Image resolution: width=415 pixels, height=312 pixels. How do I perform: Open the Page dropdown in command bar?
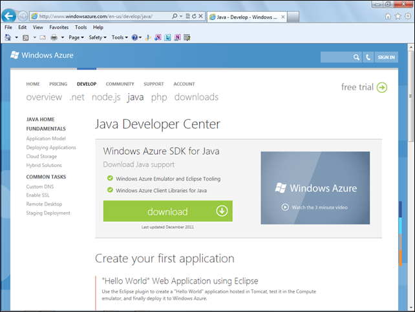pos(76,37)
